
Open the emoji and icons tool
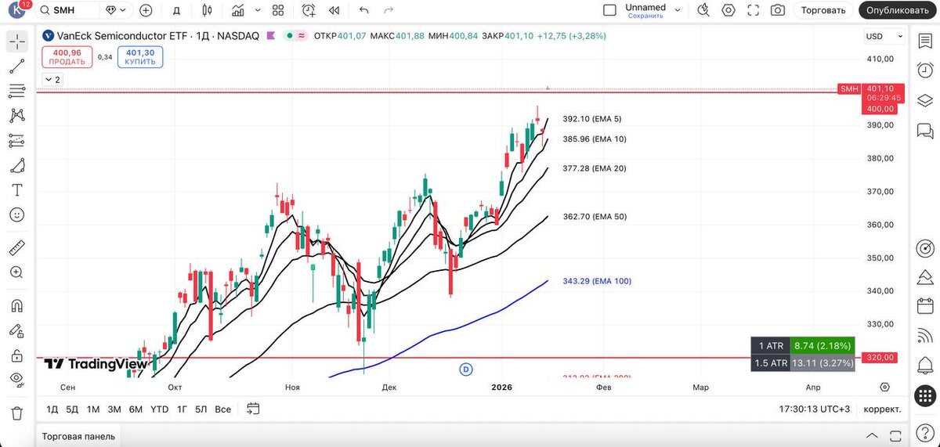coord(16,214)
